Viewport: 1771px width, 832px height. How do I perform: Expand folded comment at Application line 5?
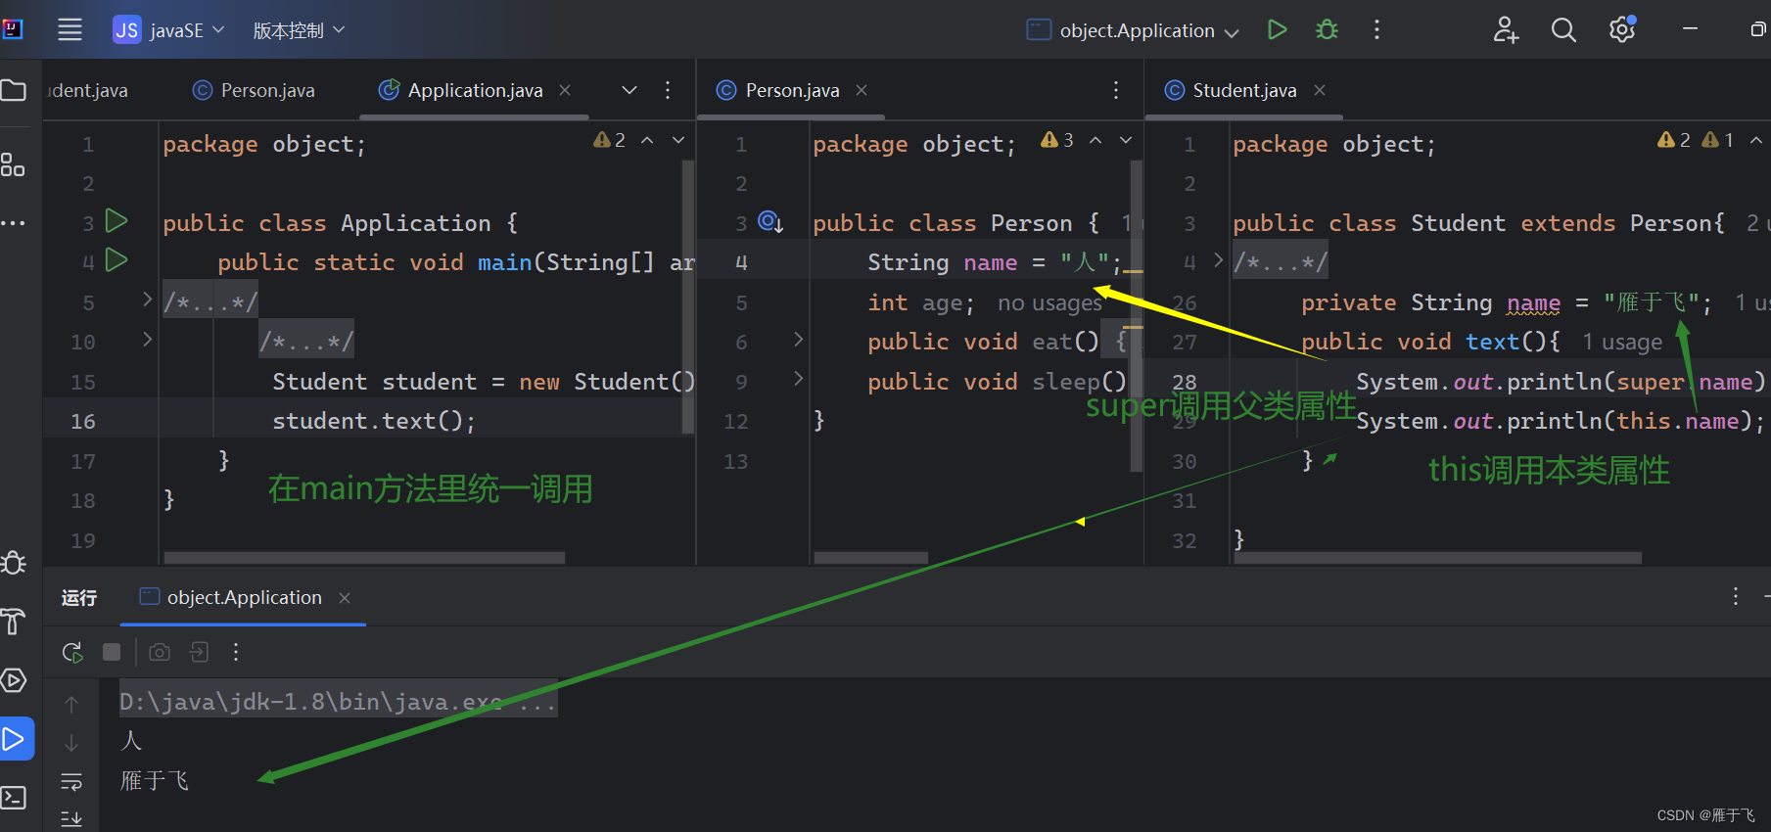[x=147, y=299]
